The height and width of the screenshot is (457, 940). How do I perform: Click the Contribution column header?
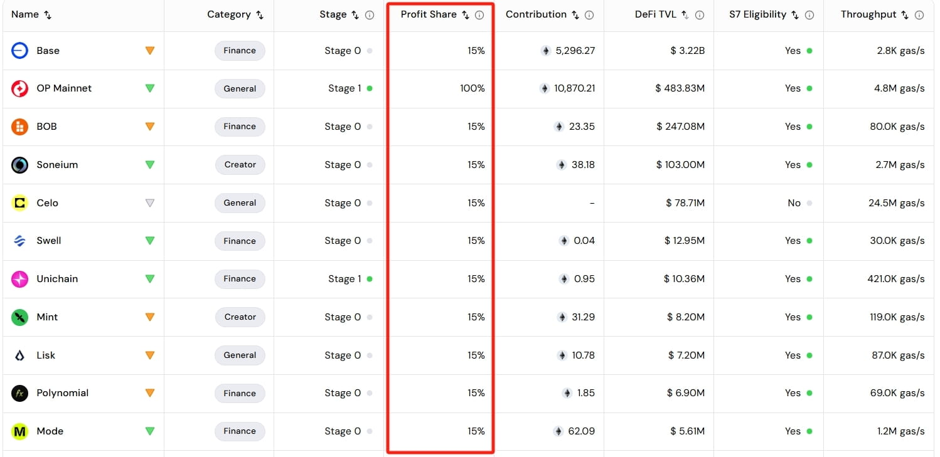tap(536, 14)
